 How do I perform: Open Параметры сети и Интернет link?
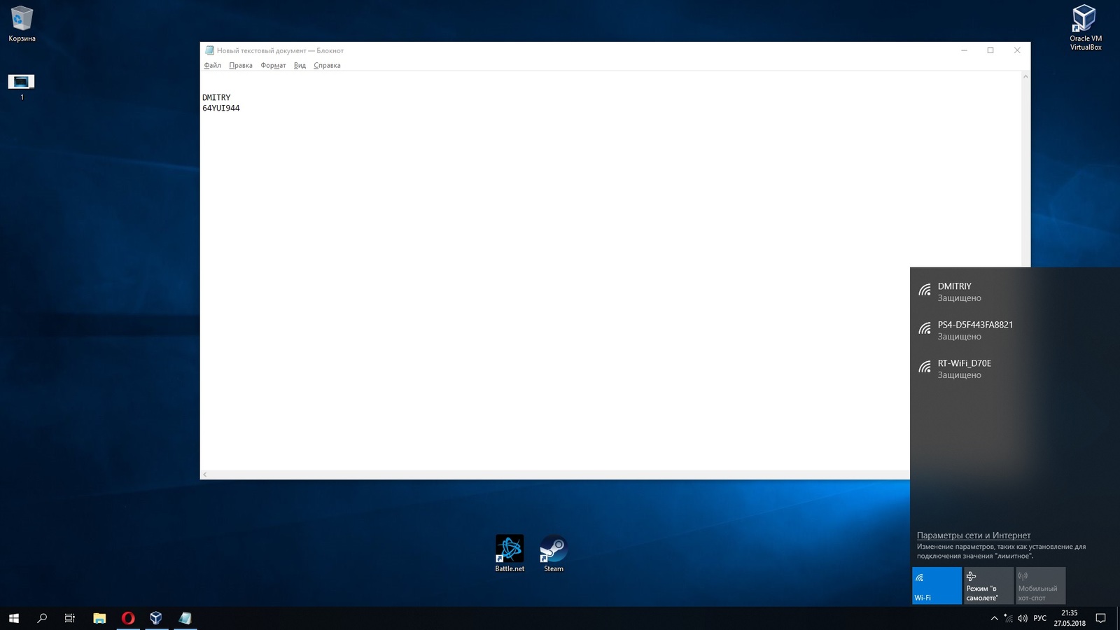coord(973,535)
